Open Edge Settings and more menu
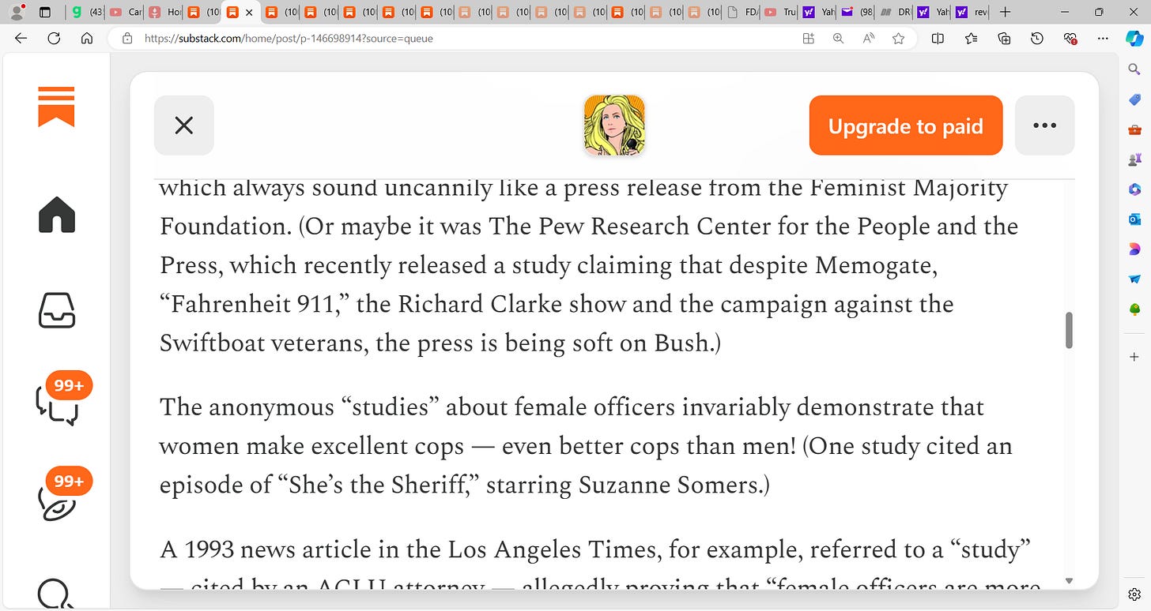The width and height of the screenshot is (1151, 611). [1104, 38]
